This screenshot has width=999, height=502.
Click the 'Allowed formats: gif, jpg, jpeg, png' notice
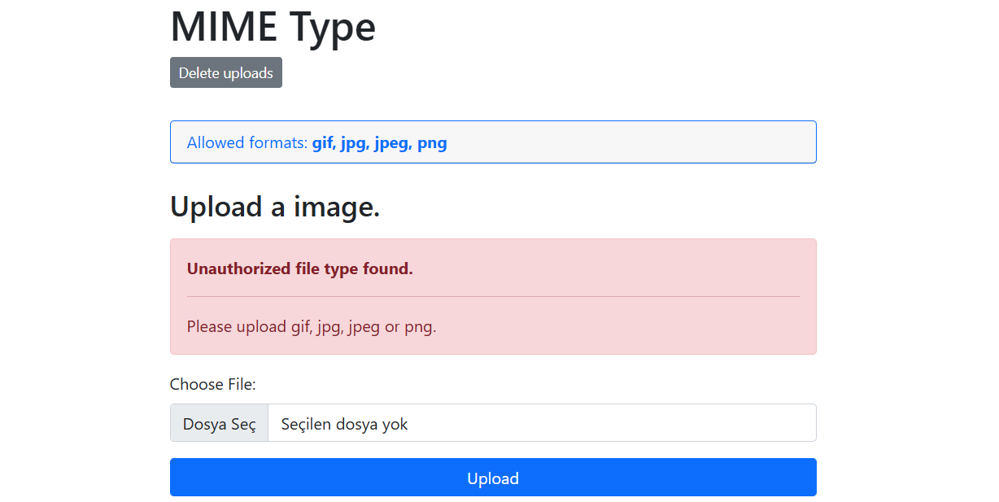click(493, 142)
